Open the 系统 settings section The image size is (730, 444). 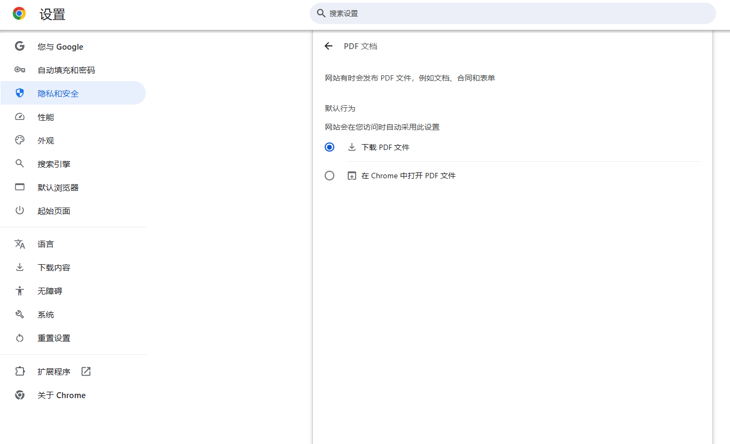[x=73, y=314]
